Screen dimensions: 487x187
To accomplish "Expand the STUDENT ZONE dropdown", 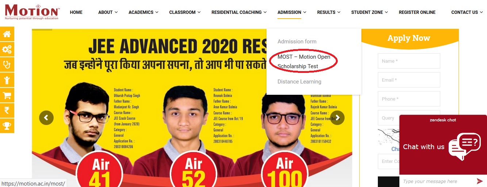I will [x=369, y=12].
